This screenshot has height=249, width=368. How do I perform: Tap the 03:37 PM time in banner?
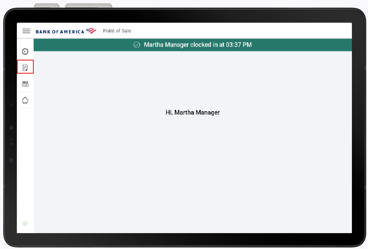(x=238, y=45)
